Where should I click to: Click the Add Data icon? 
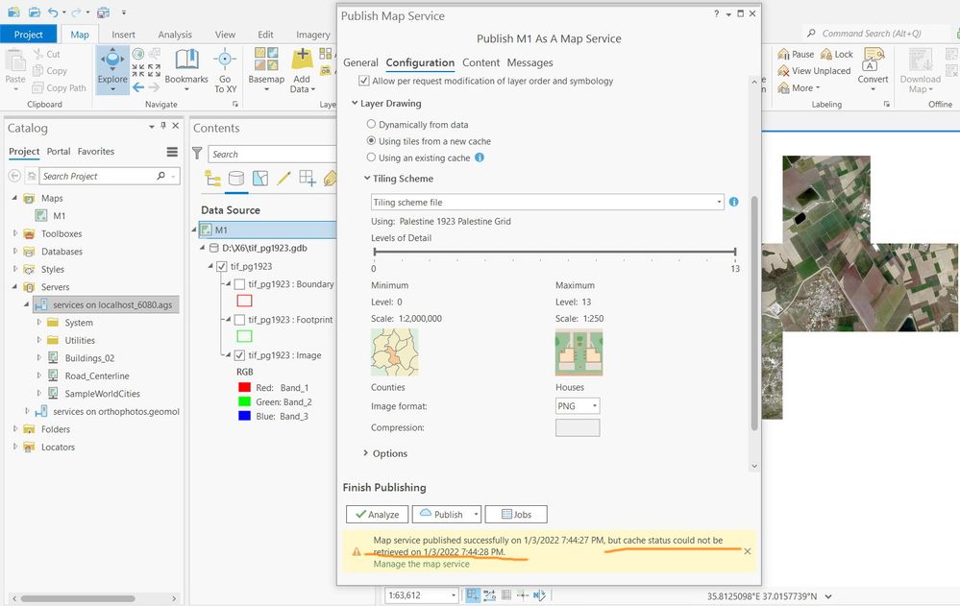click(x=302, y=60)
